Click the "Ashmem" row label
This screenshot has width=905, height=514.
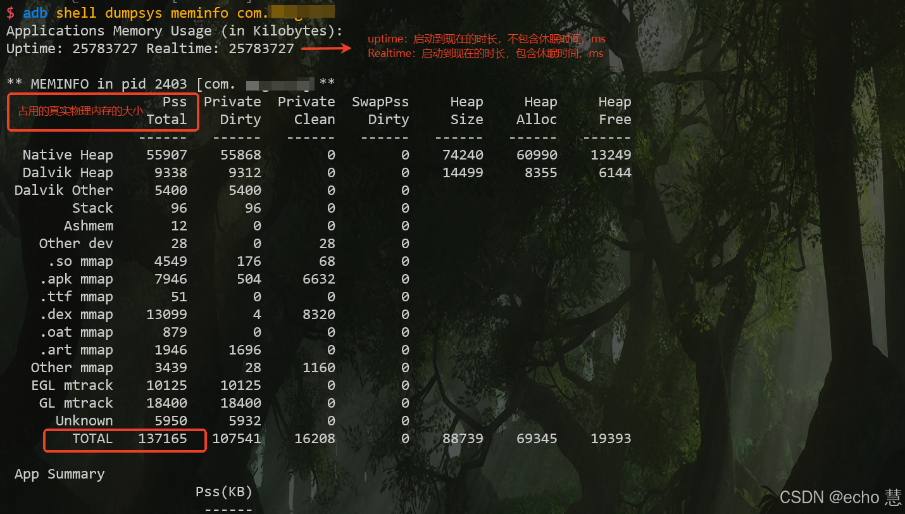click(x=89, y=225)
